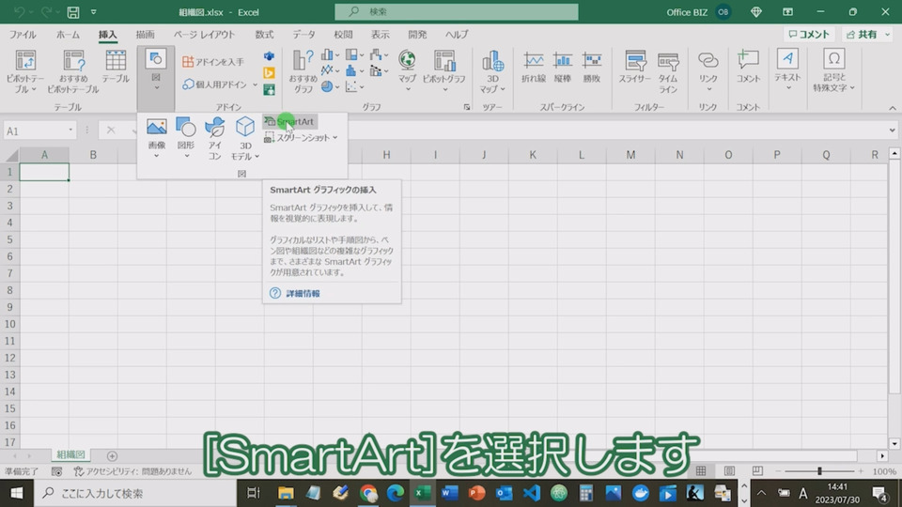This screenshot has height=507, width=902.
Task: Add a new sheet with plus button
Action: coord(112,456)
